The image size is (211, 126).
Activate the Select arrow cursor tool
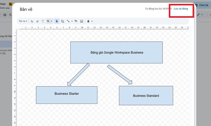pos(57,21)
